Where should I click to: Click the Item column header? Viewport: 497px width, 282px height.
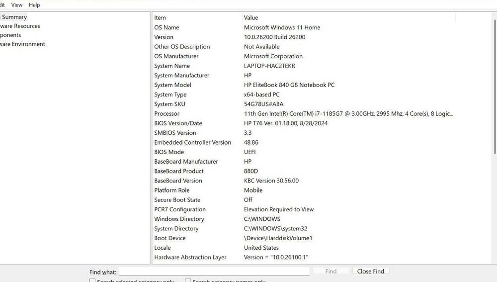[x=197, y=18]
